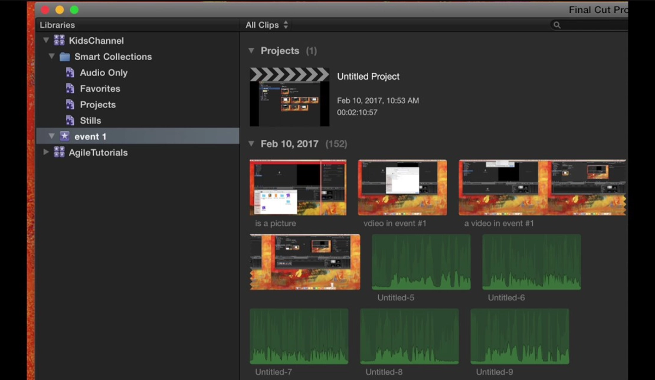The width and height of the screenshot is (655, 380).
Task: Collapse the KidsChannel library tree
Action: 46,41
